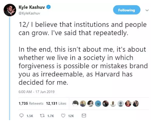This screenshot has height=122, width=151.
Task: Click the first liker avatar
Action: click(75, 104)
